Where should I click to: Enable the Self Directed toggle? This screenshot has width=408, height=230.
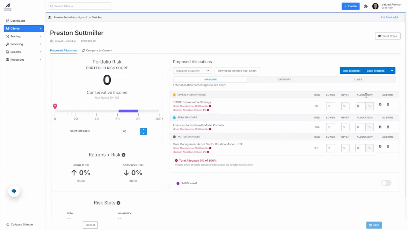coord(386,183)
